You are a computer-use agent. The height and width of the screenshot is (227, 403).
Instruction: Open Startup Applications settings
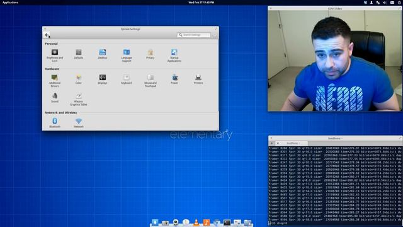174,55
